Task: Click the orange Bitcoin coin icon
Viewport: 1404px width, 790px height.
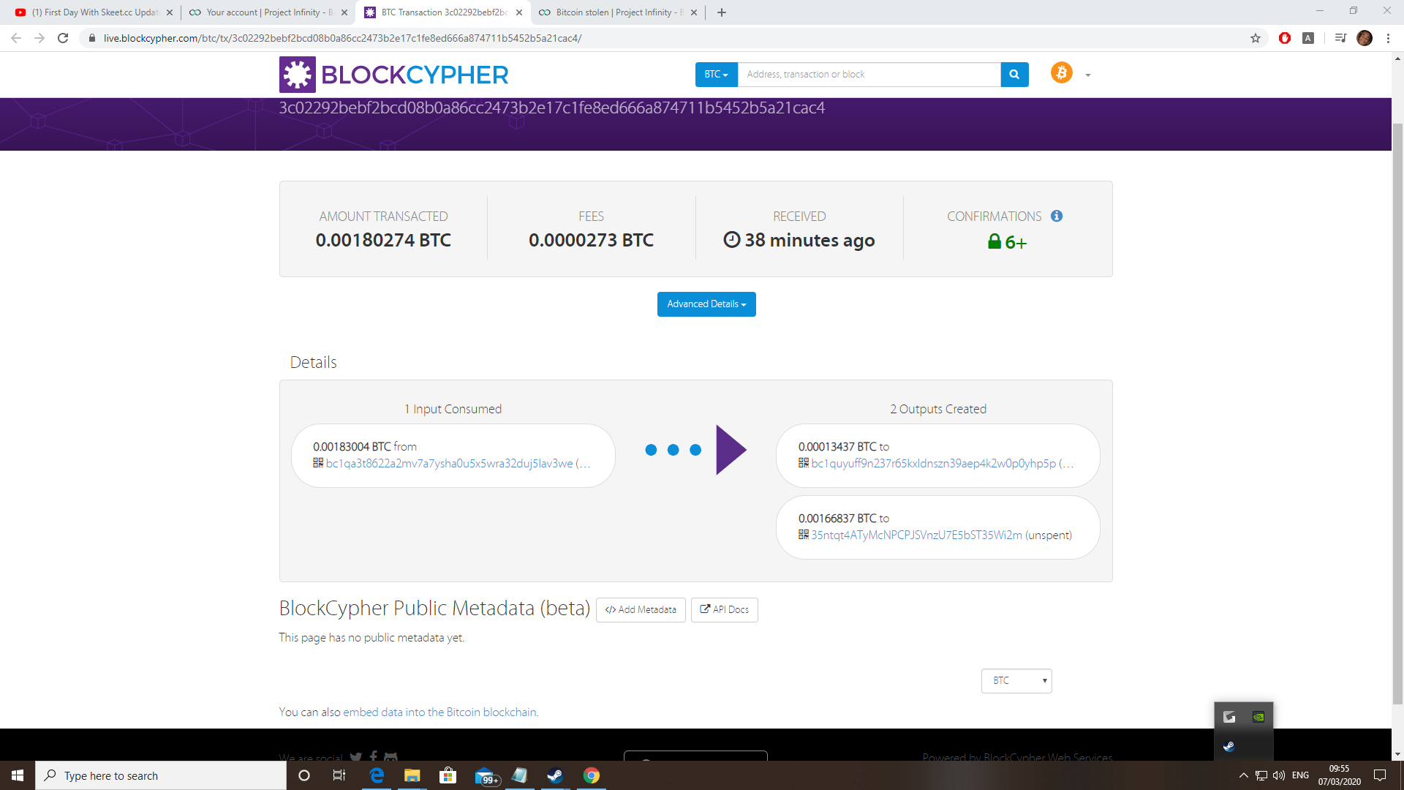Action: coord(1061,73)
